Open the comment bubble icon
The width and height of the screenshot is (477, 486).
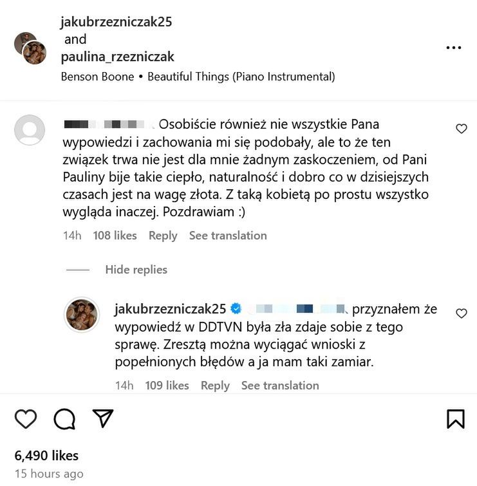pyautogui.click(x=64, y=419)
